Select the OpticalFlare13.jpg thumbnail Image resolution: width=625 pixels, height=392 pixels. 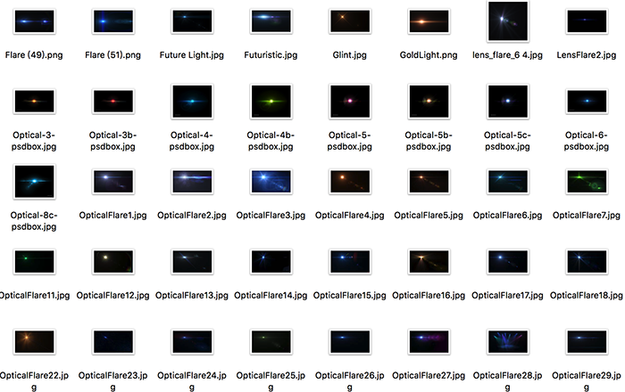[192, 261]
